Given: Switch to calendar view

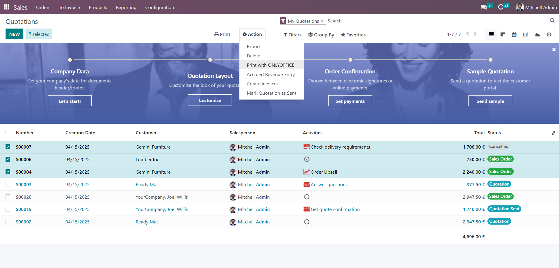Looking at the screenshot, I should (x=514, y=34).
